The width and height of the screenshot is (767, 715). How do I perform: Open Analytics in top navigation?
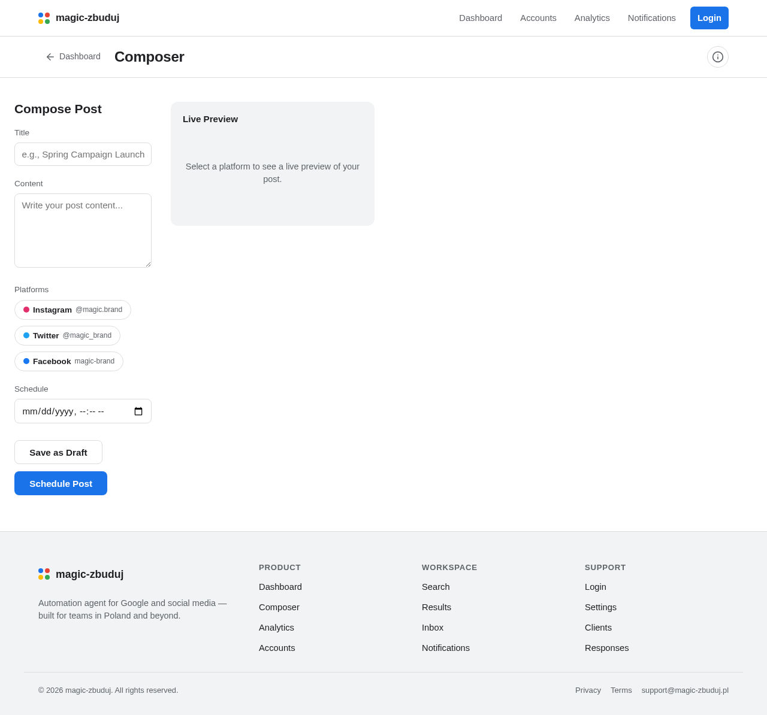pyautogui.click(x=592, y=18)
